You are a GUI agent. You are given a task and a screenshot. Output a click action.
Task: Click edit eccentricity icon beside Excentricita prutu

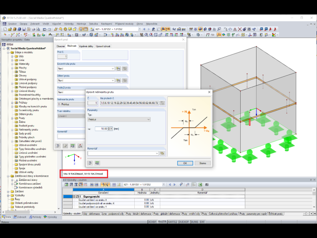click(125, 69)
